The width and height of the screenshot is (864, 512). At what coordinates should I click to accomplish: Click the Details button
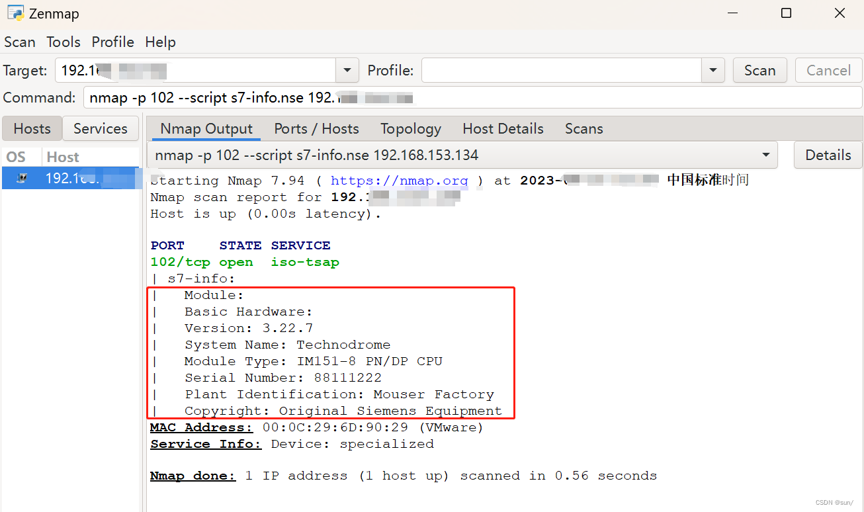828,155
